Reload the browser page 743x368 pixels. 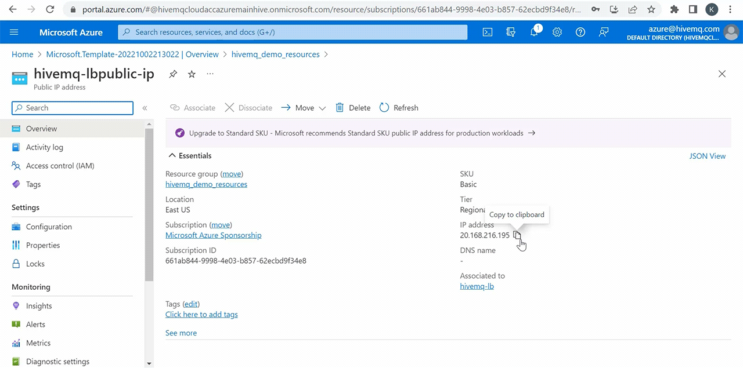50,9
